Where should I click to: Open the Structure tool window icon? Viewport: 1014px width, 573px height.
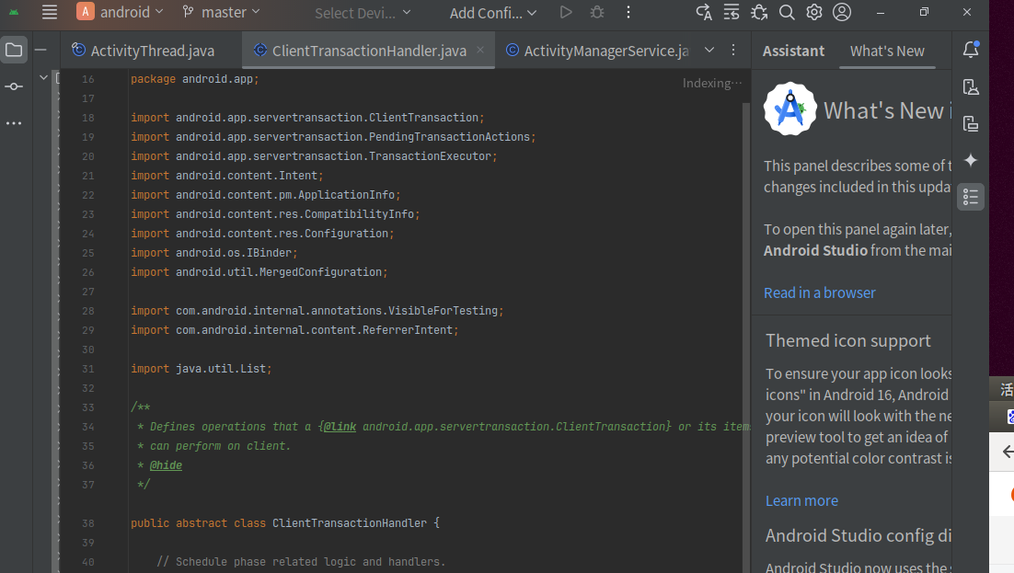point(971,196)
